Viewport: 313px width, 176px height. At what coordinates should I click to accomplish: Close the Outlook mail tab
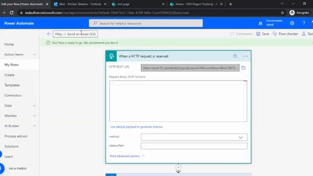coord(105,4)
